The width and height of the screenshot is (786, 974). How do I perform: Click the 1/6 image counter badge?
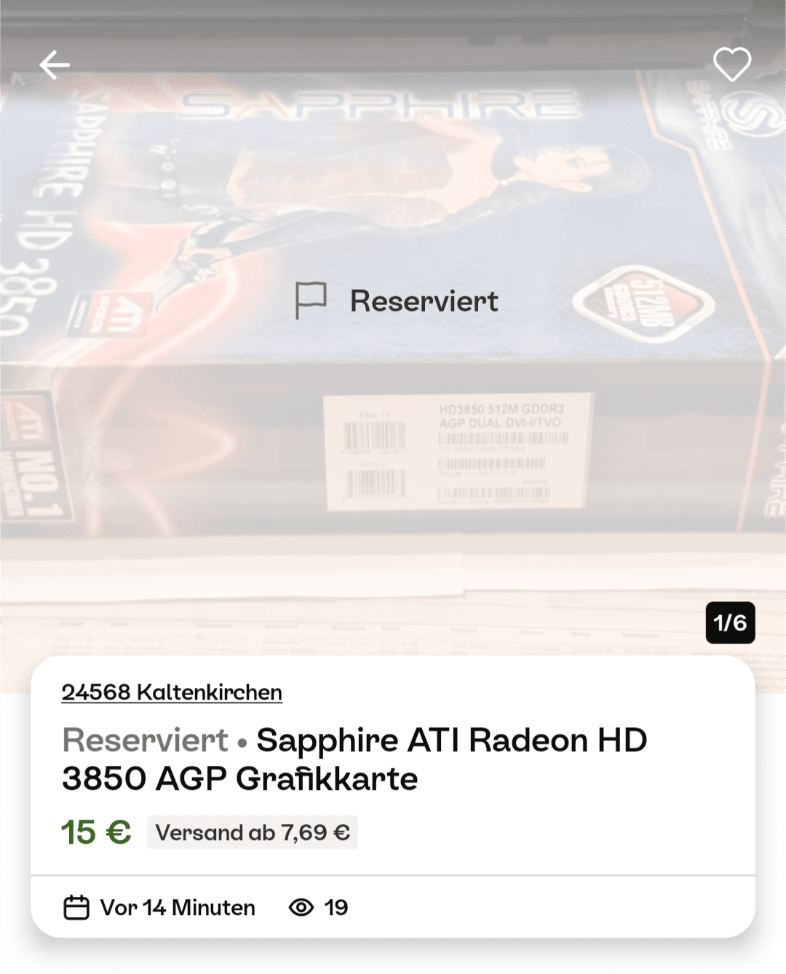(x=730, y=623)
